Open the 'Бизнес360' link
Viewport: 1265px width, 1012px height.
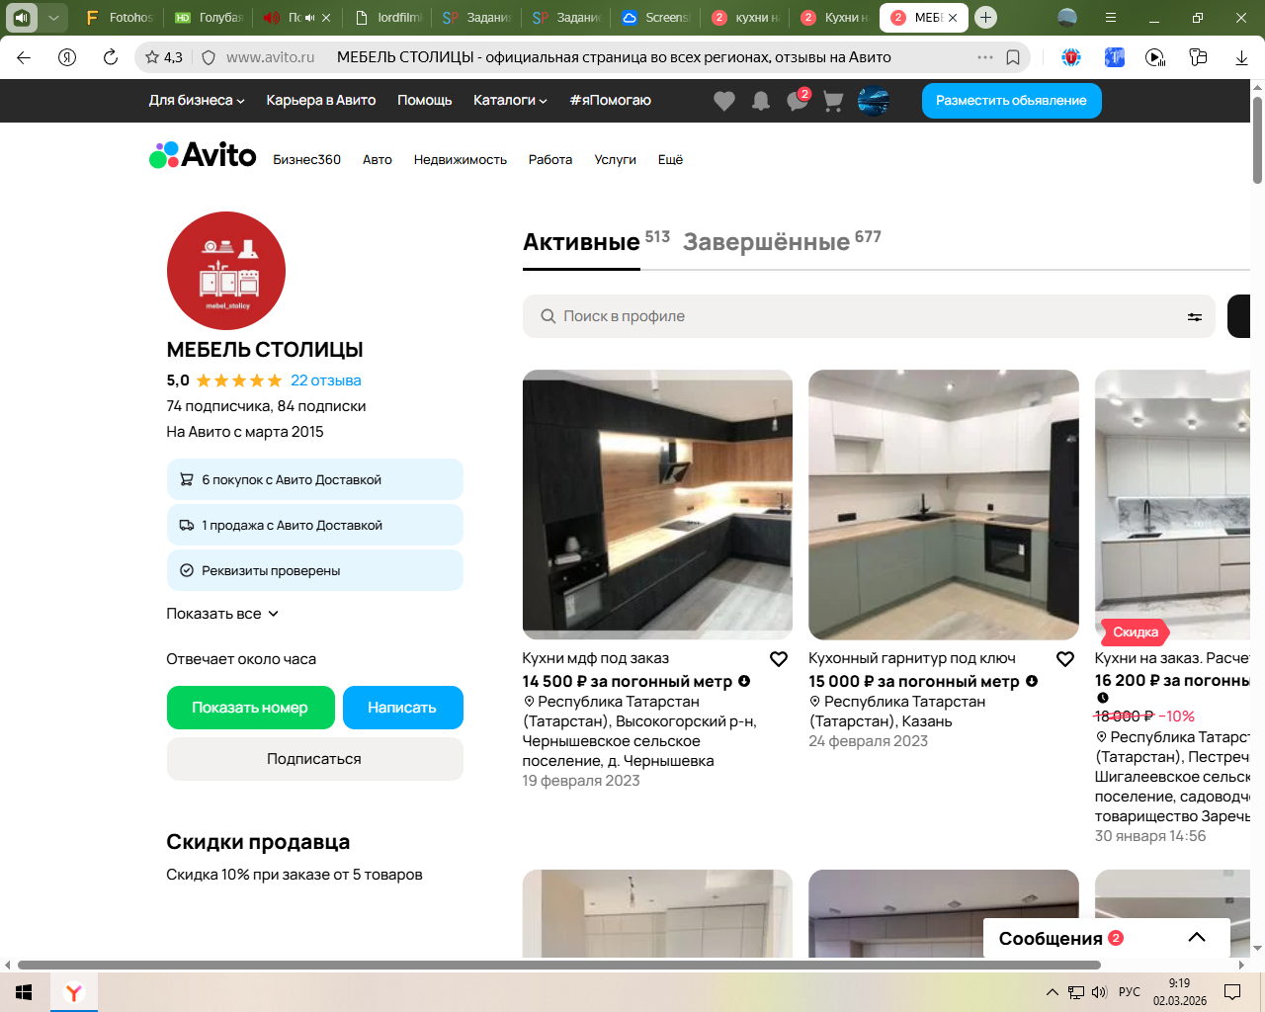(x=307, y=159)
